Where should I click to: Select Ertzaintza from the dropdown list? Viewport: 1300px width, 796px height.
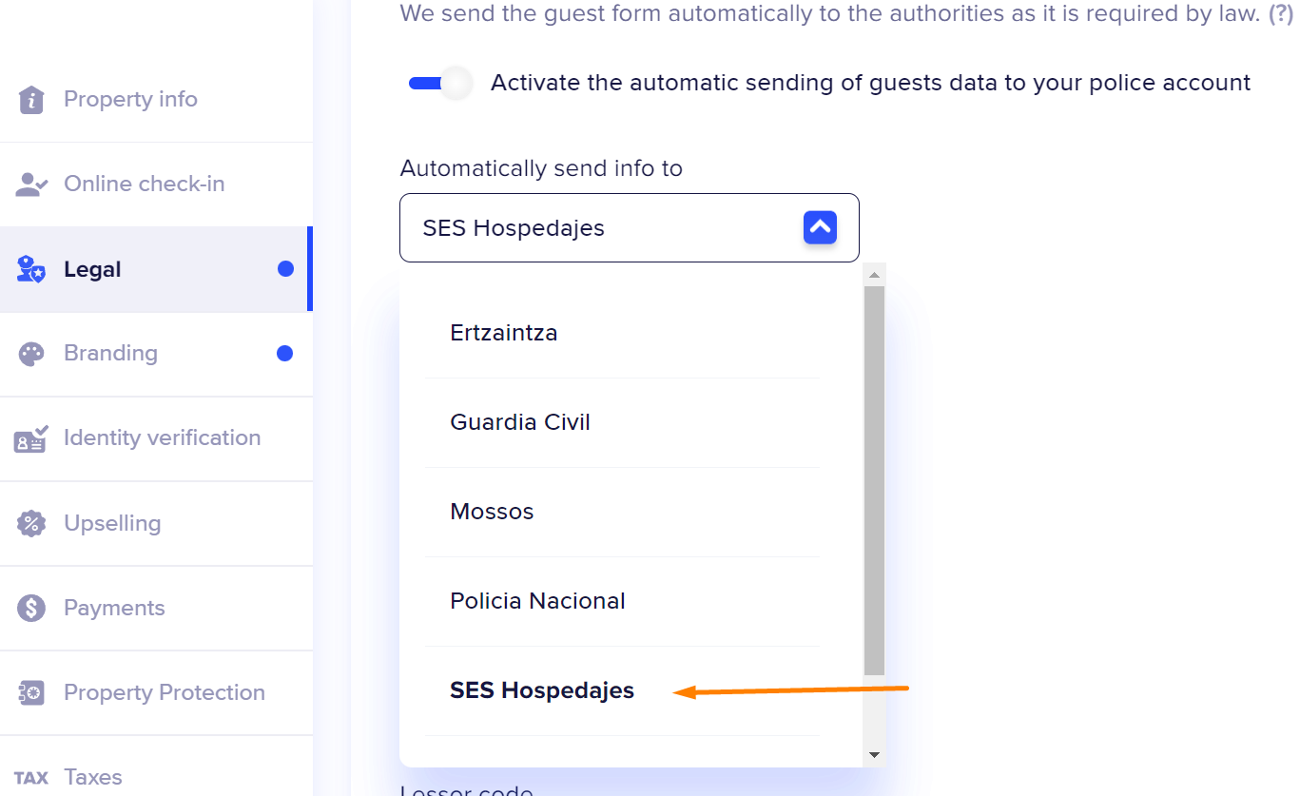[x=503, y=333]
